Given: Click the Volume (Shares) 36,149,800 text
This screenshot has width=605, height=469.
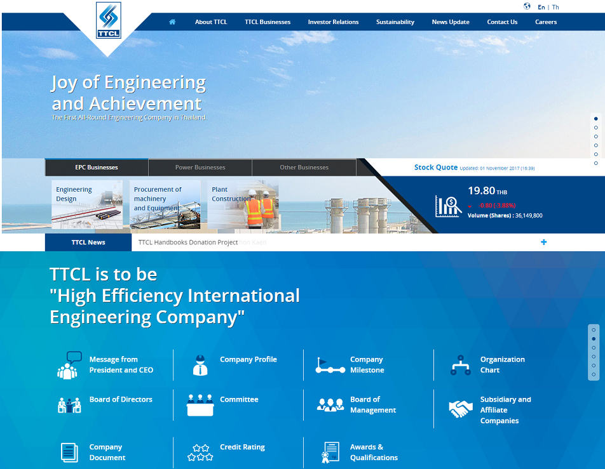Looking at the screenshot, I should pos(505,215).
